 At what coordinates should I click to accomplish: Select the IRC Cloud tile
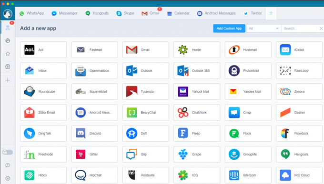[299, 175]
